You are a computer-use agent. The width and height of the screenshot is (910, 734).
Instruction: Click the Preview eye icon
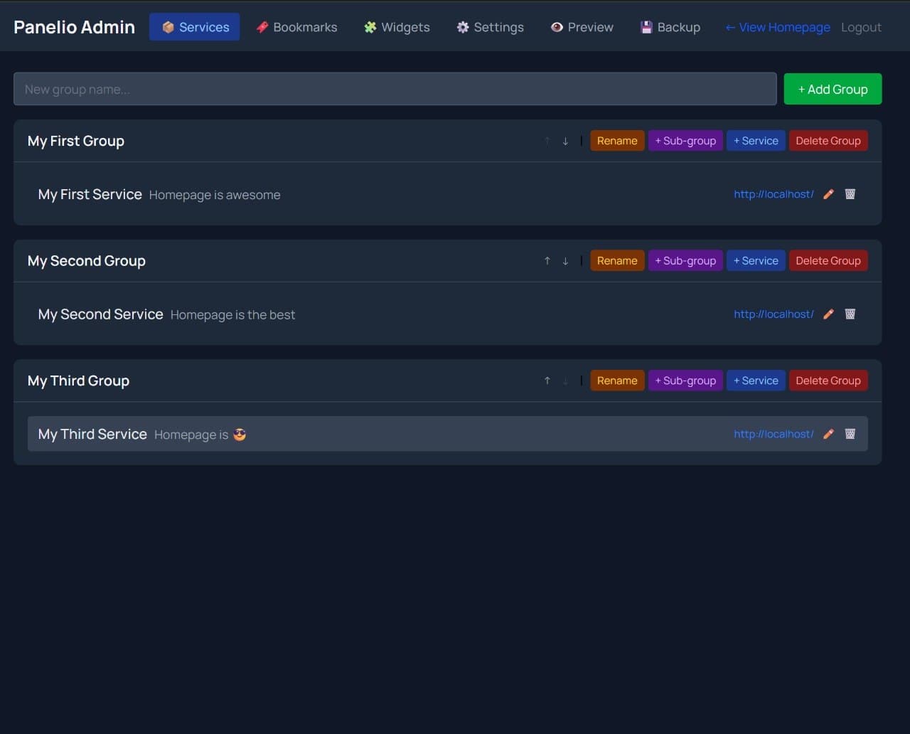pos(556,27)
